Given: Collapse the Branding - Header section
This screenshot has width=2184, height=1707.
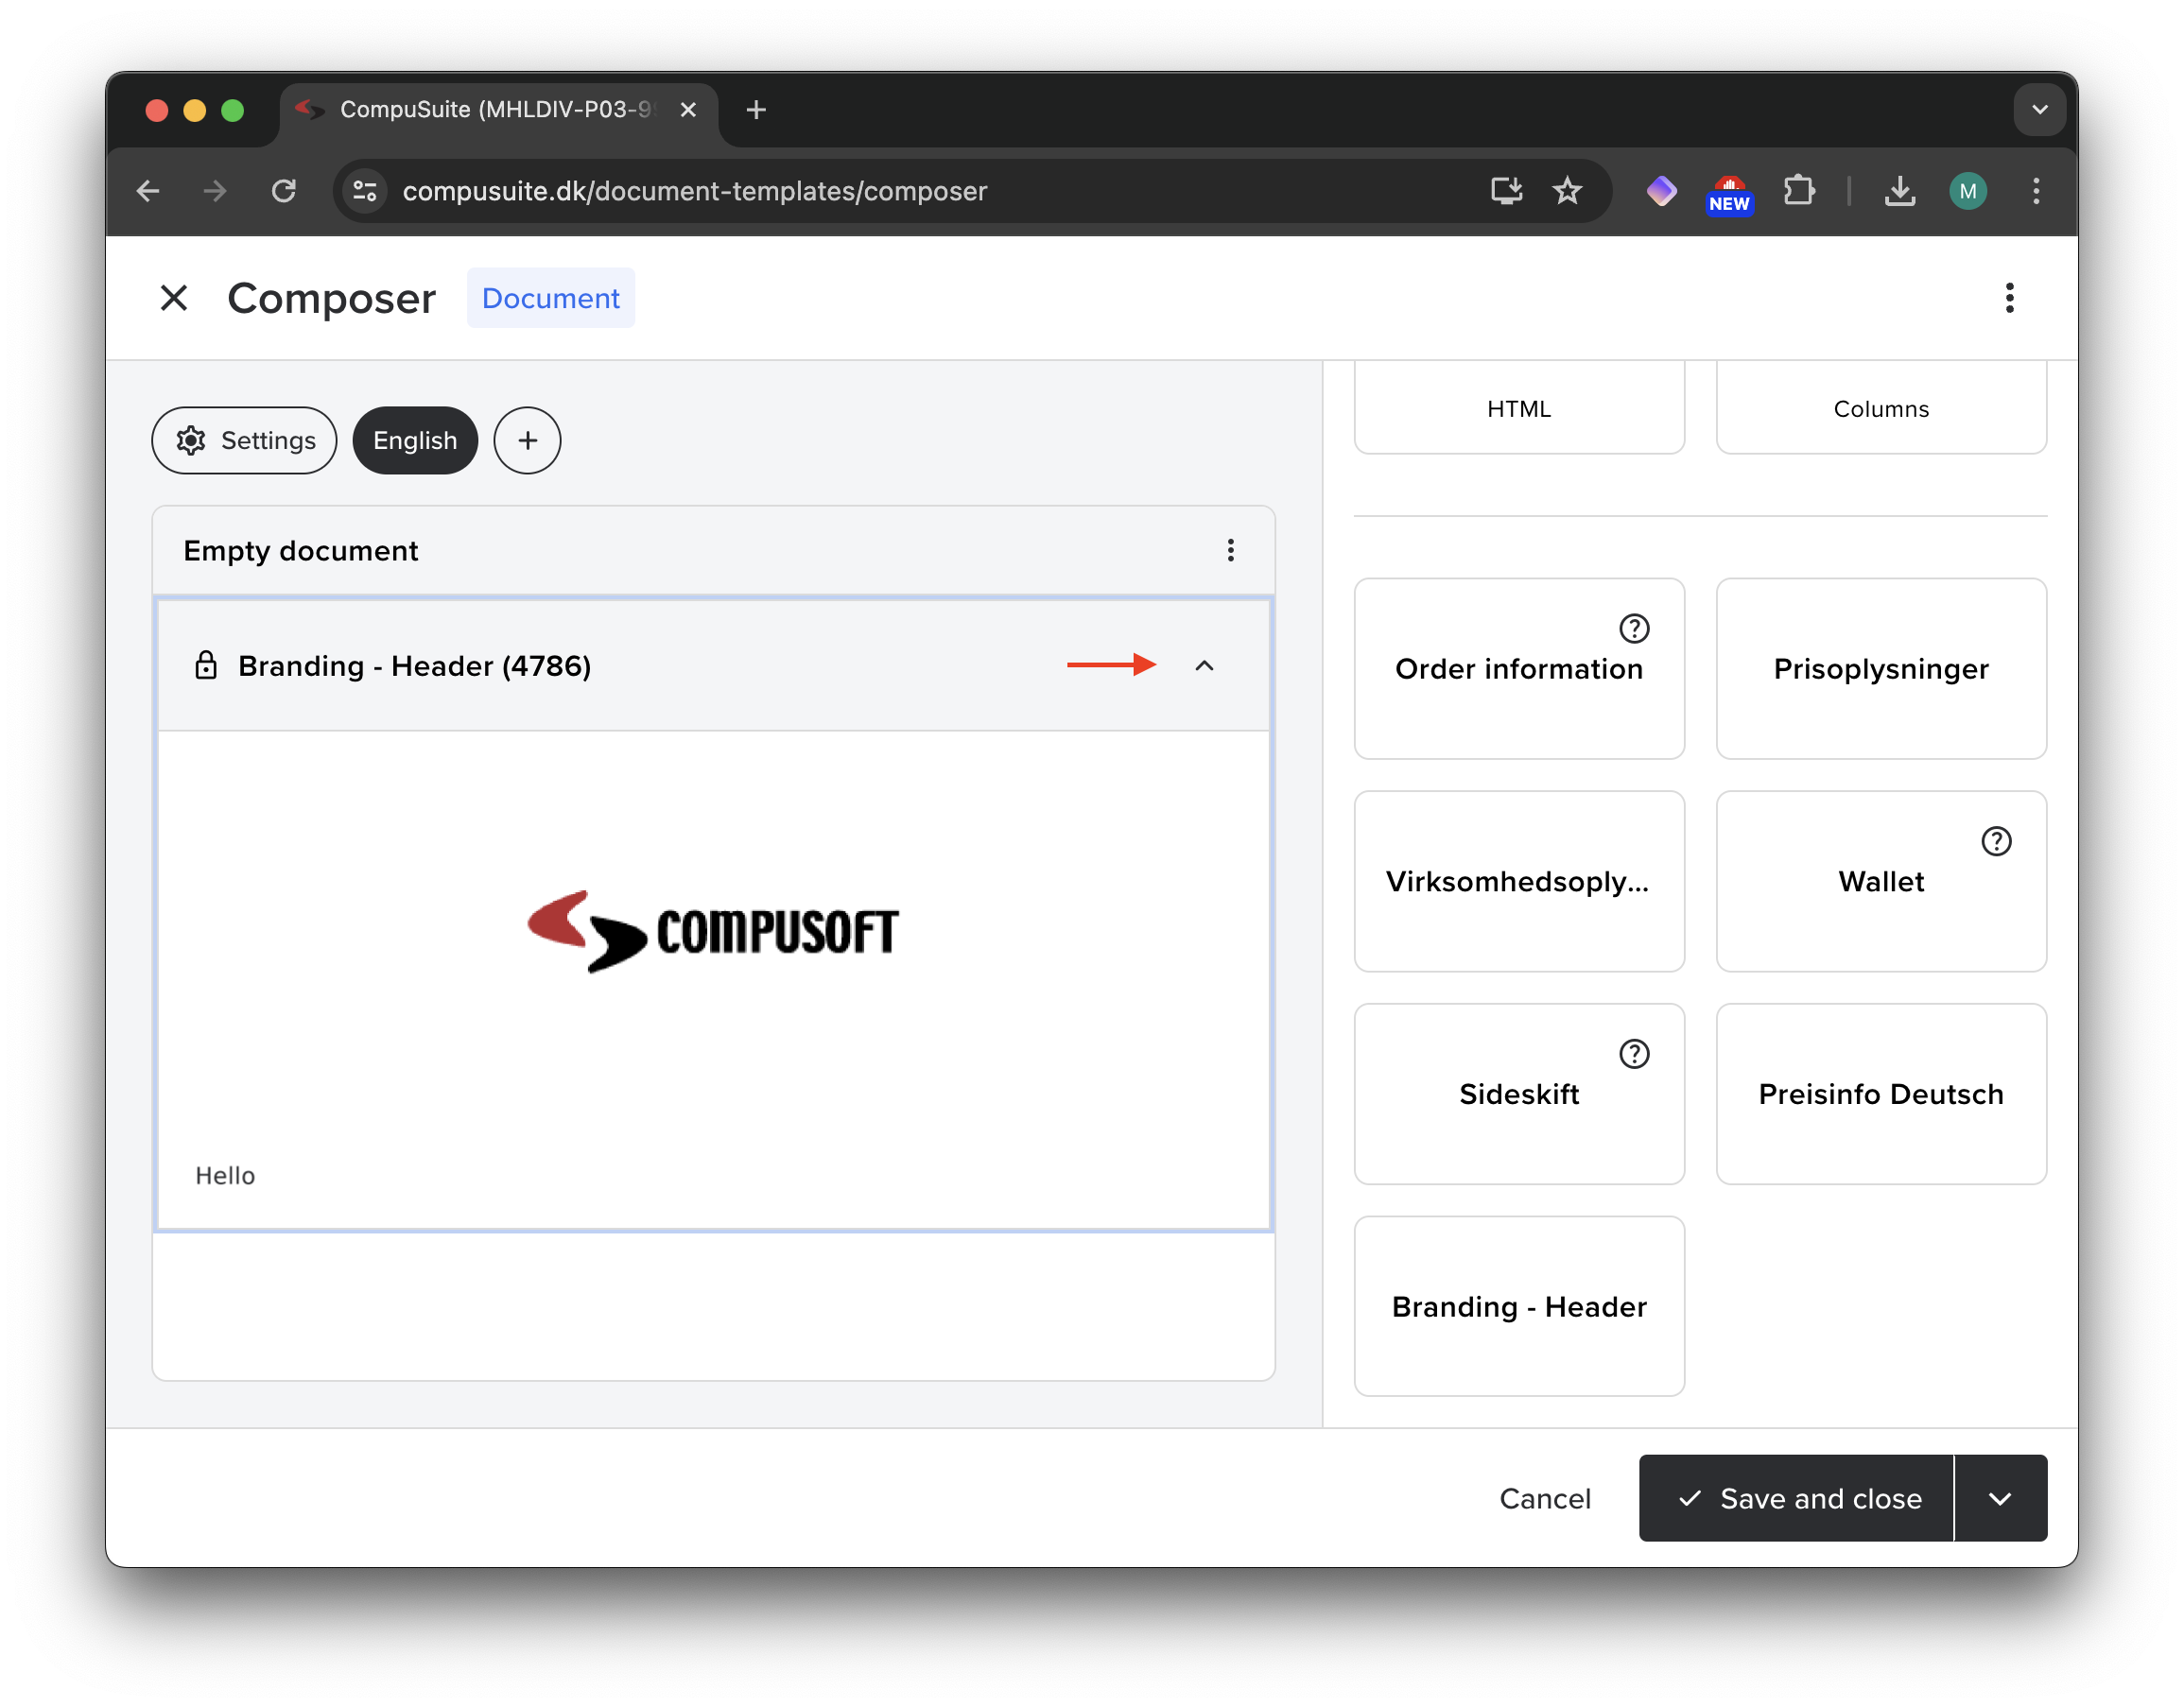Looking at the screenshot, I should pyautogui.click(x=1204, y=666).
